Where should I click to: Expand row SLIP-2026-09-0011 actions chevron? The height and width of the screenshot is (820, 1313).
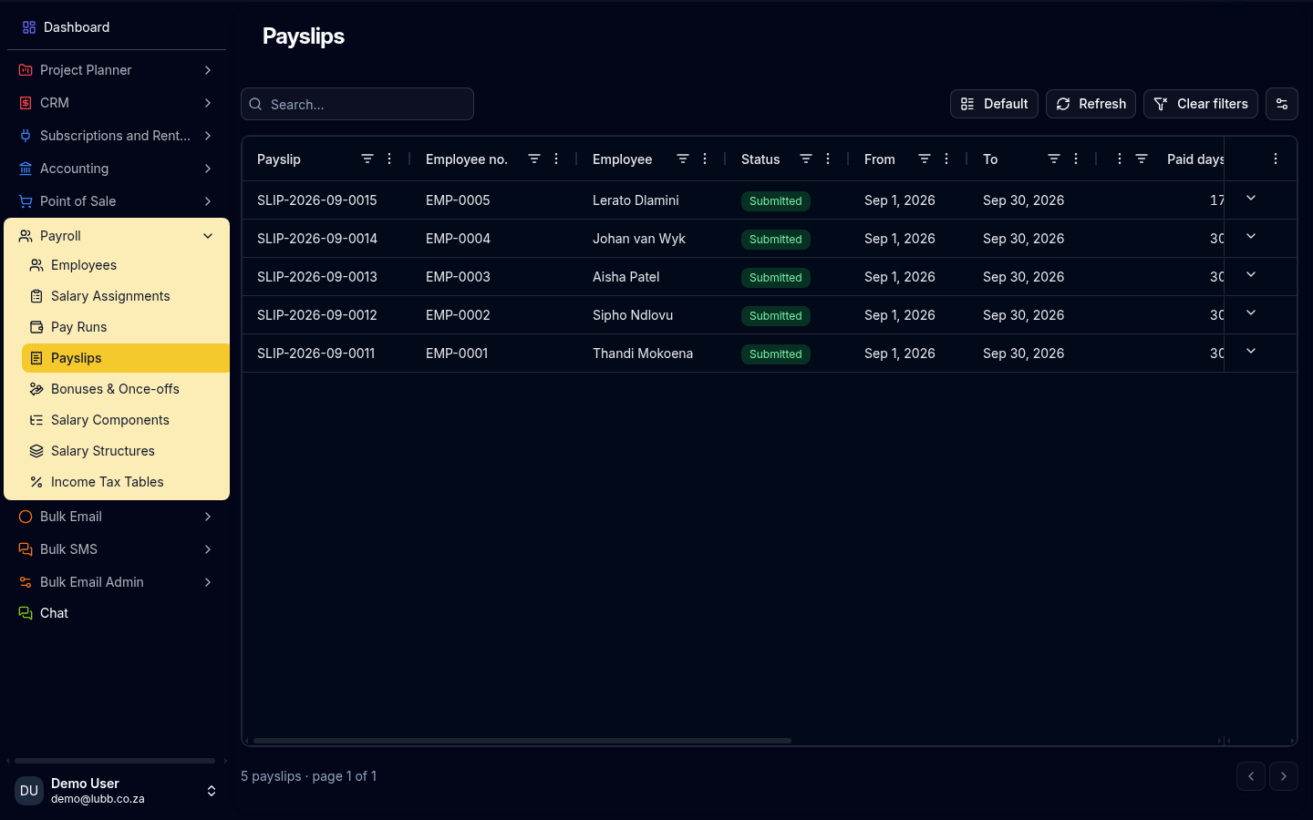click(1251, 351)
